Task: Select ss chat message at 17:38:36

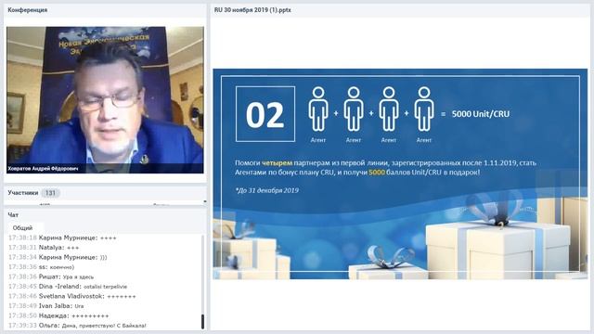Action: [41, 267]
